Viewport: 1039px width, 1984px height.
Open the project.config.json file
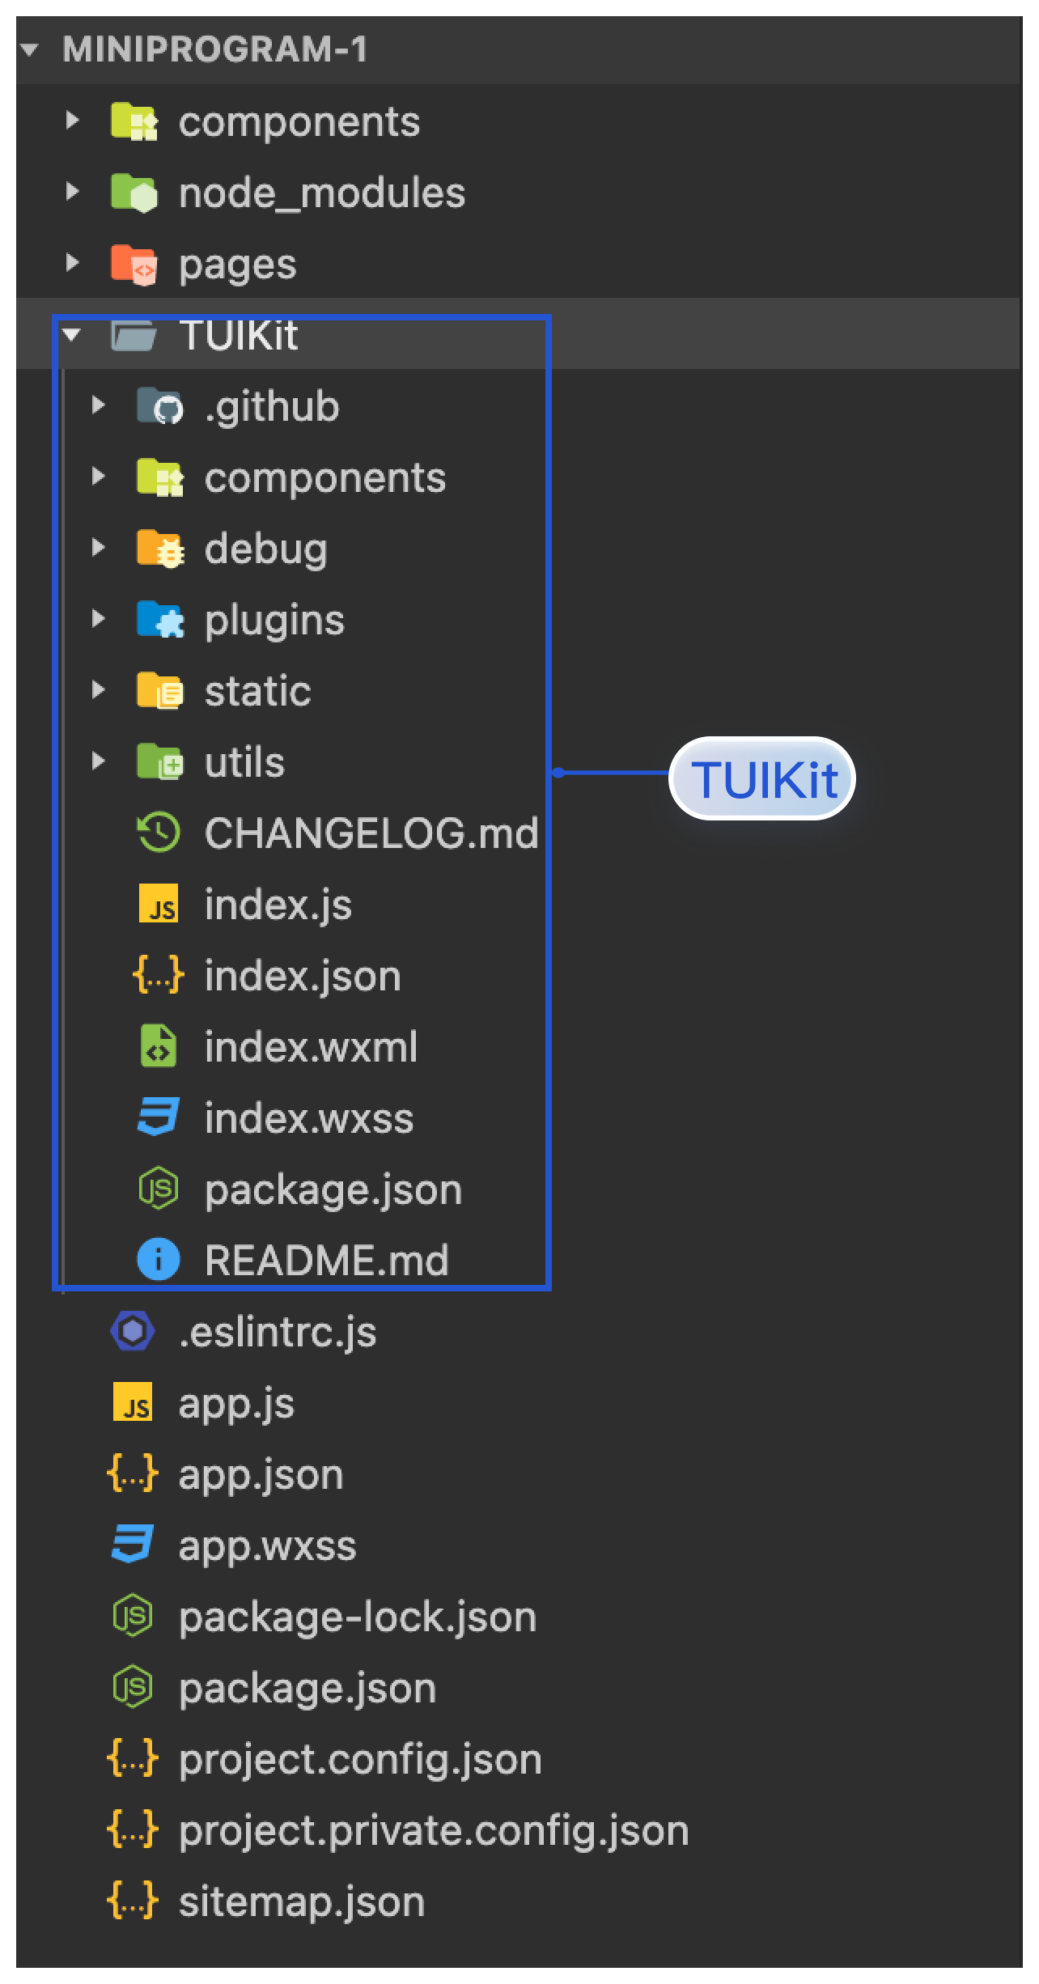[x=360, y=1761]
